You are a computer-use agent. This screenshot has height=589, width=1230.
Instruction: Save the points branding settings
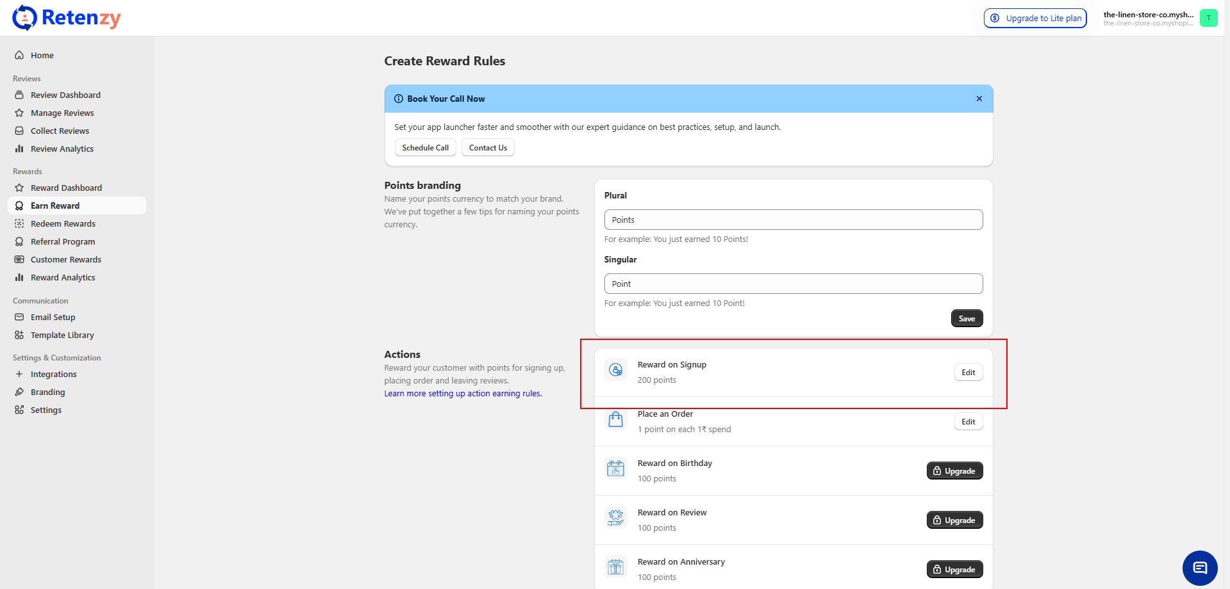(x=966, y=318)
